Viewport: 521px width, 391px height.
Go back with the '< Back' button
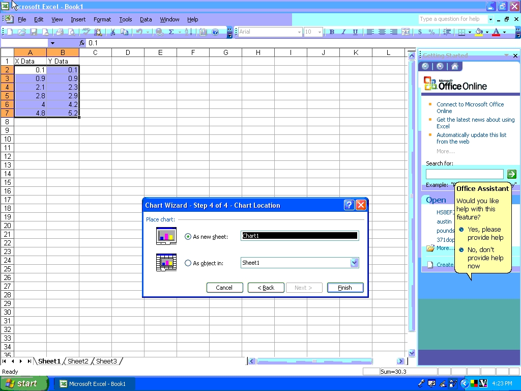point(266,288)
